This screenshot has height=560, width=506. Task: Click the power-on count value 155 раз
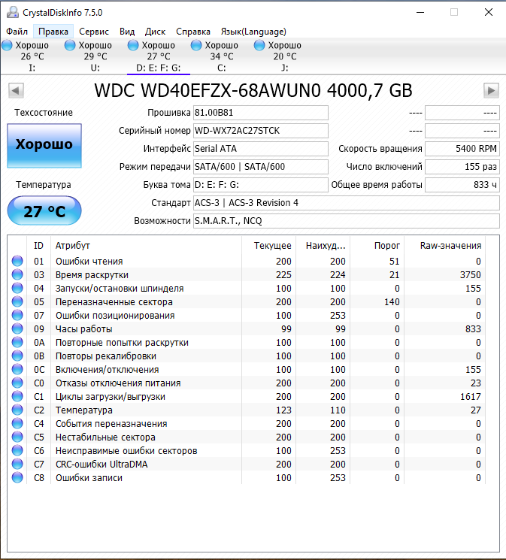point(462,167)
